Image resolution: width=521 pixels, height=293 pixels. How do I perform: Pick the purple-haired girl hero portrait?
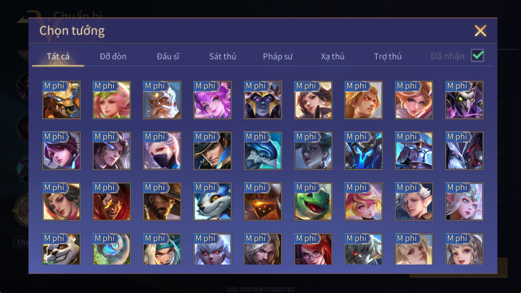212,100
